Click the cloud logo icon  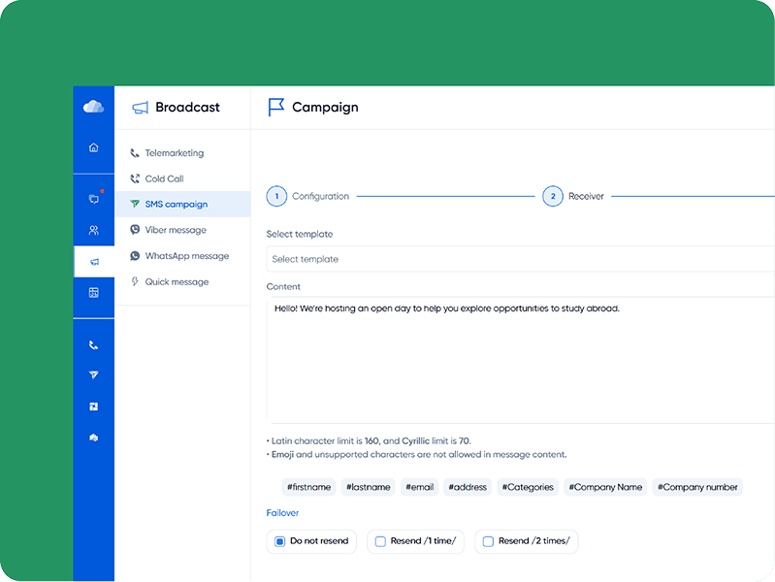pos(93,107)
